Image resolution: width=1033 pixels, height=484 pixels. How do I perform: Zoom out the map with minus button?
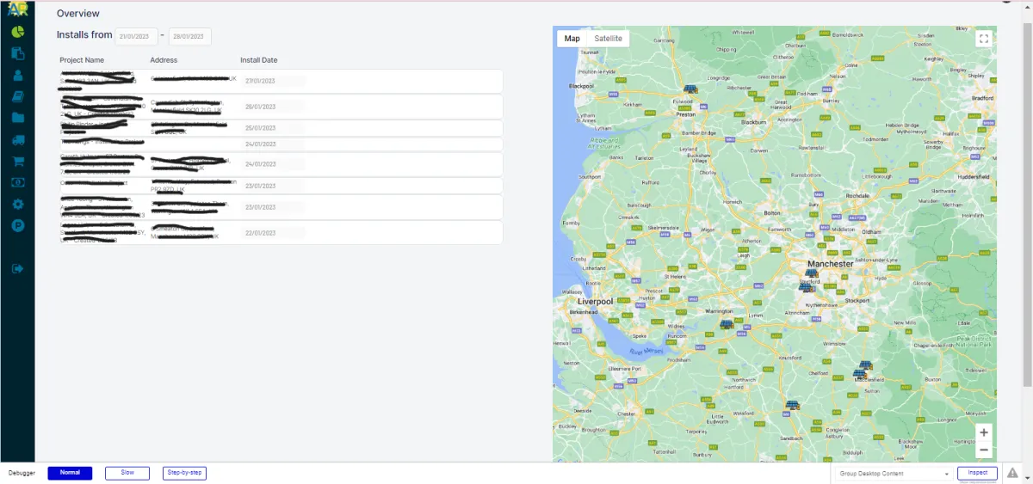(984, 450)
